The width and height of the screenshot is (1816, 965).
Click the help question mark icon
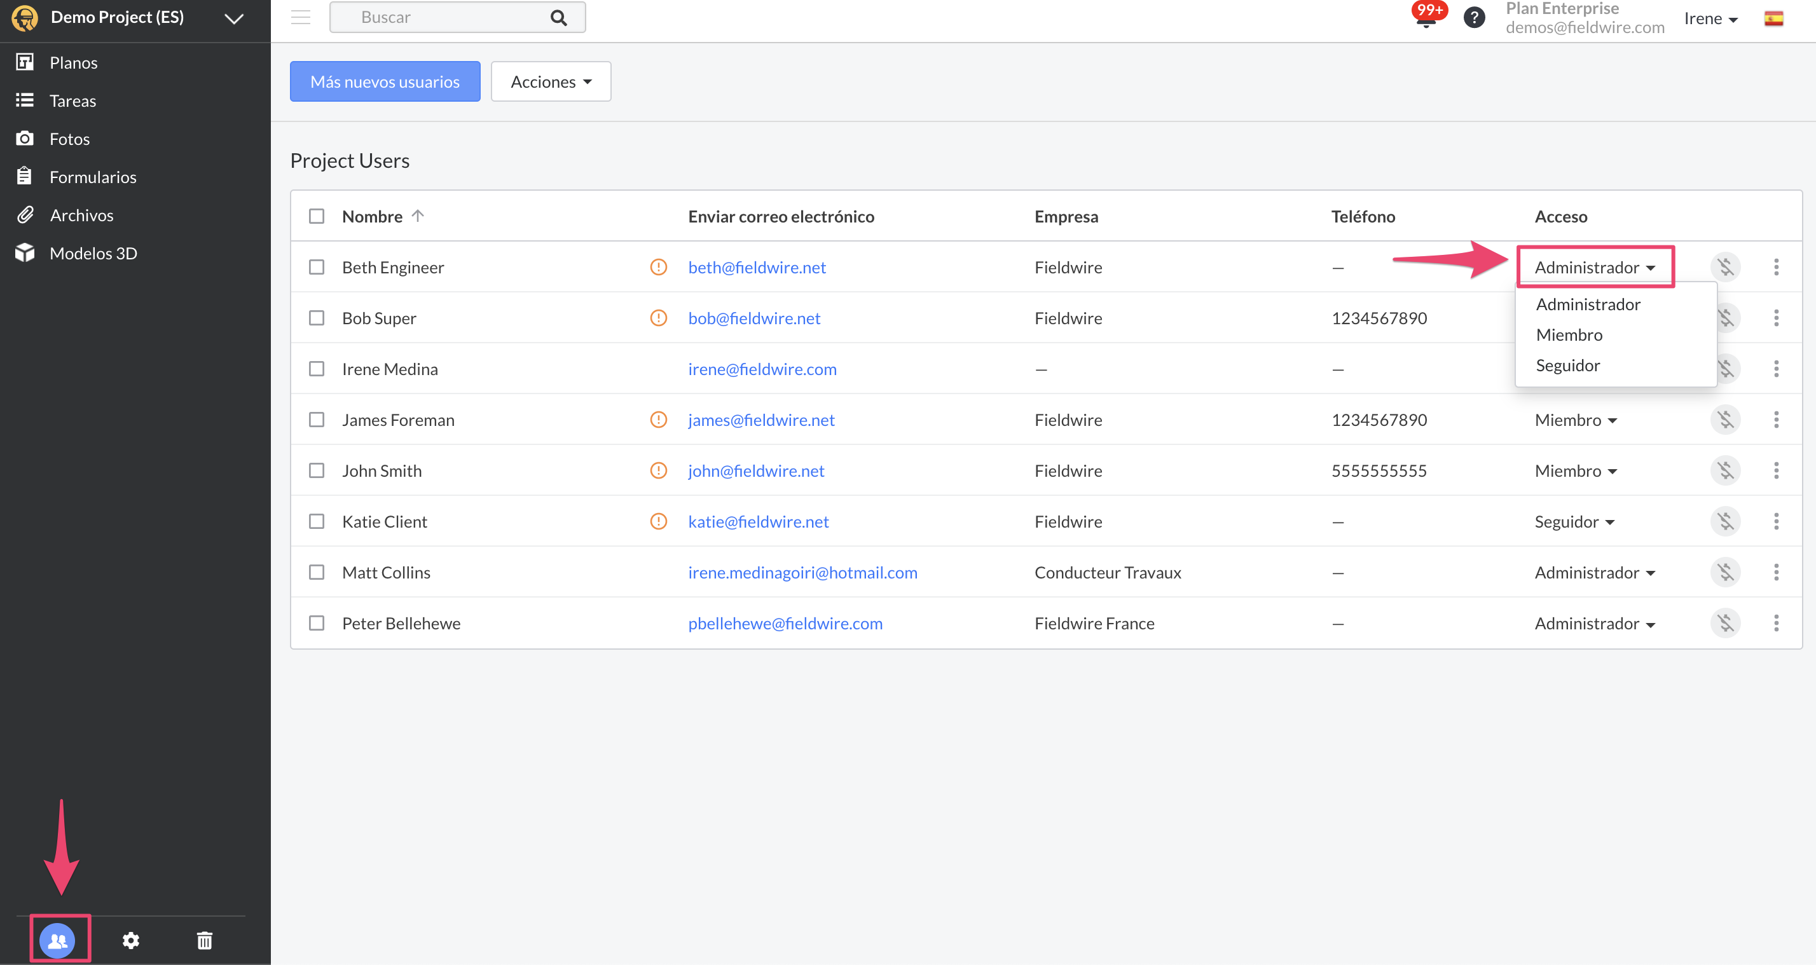1473,17
